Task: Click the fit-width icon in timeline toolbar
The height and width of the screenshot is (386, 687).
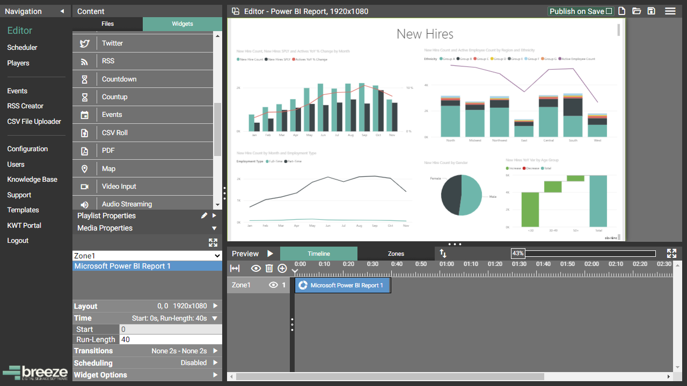Action: [x=235, y=268]
